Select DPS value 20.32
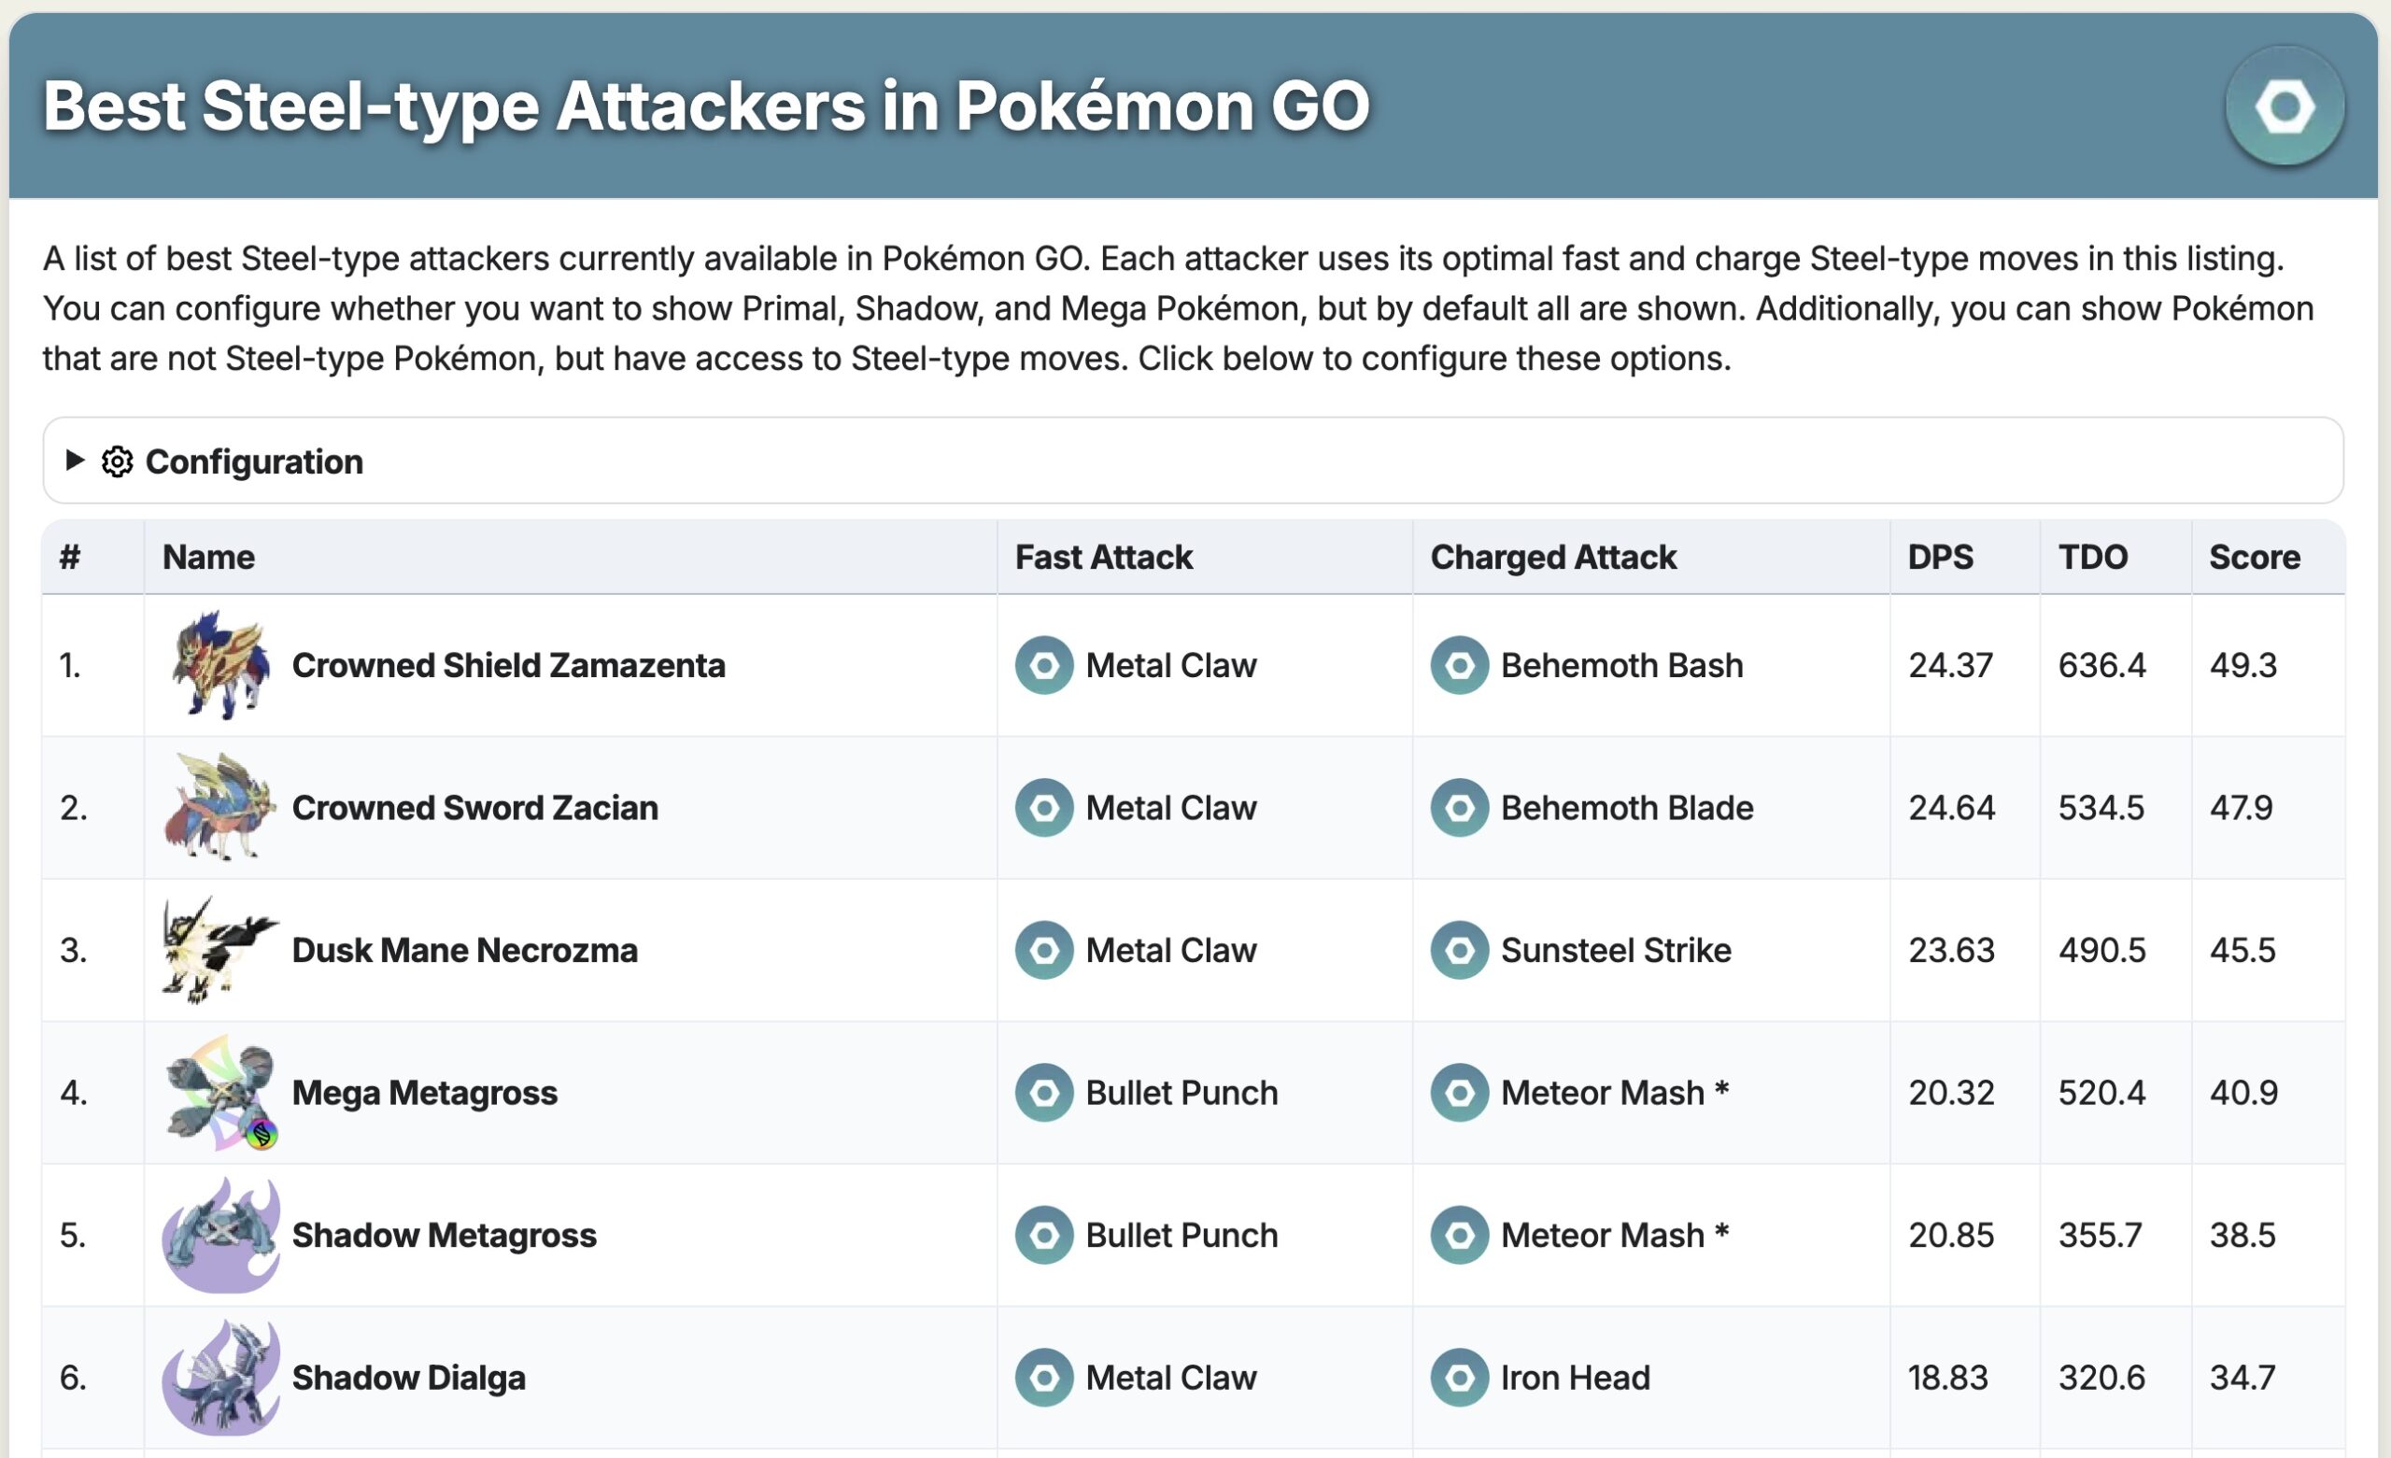 [1951, 1093]
